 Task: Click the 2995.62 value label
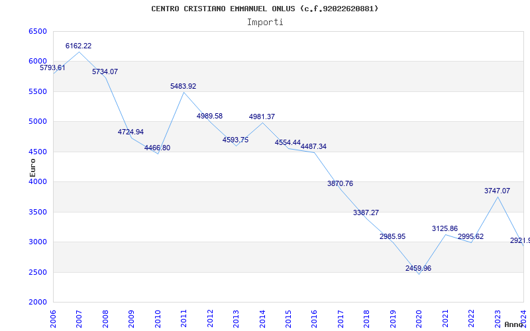(x=470, y=237)
